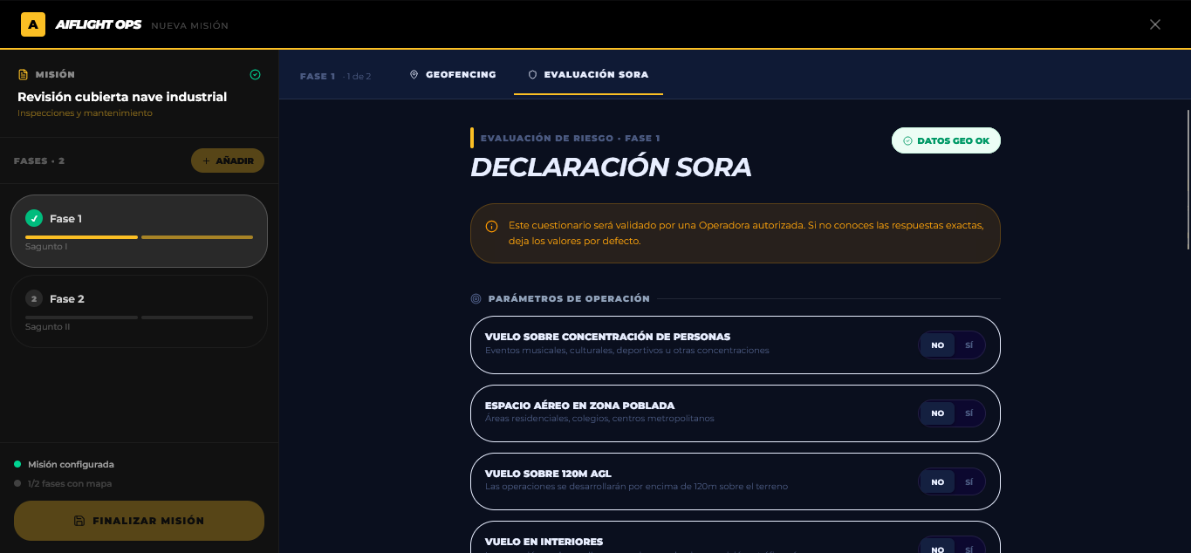Click the target icon beside PARÁMETROS DE OPERACIÓN
The width and height of the screenshot is (1191, 553).
tap(476, 298)
